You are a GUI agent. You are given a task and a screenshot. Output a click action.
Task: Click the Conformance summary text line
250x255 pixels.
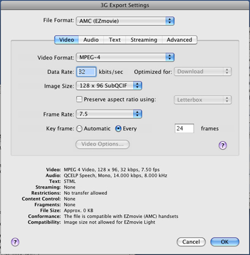[x=121, y=216]
